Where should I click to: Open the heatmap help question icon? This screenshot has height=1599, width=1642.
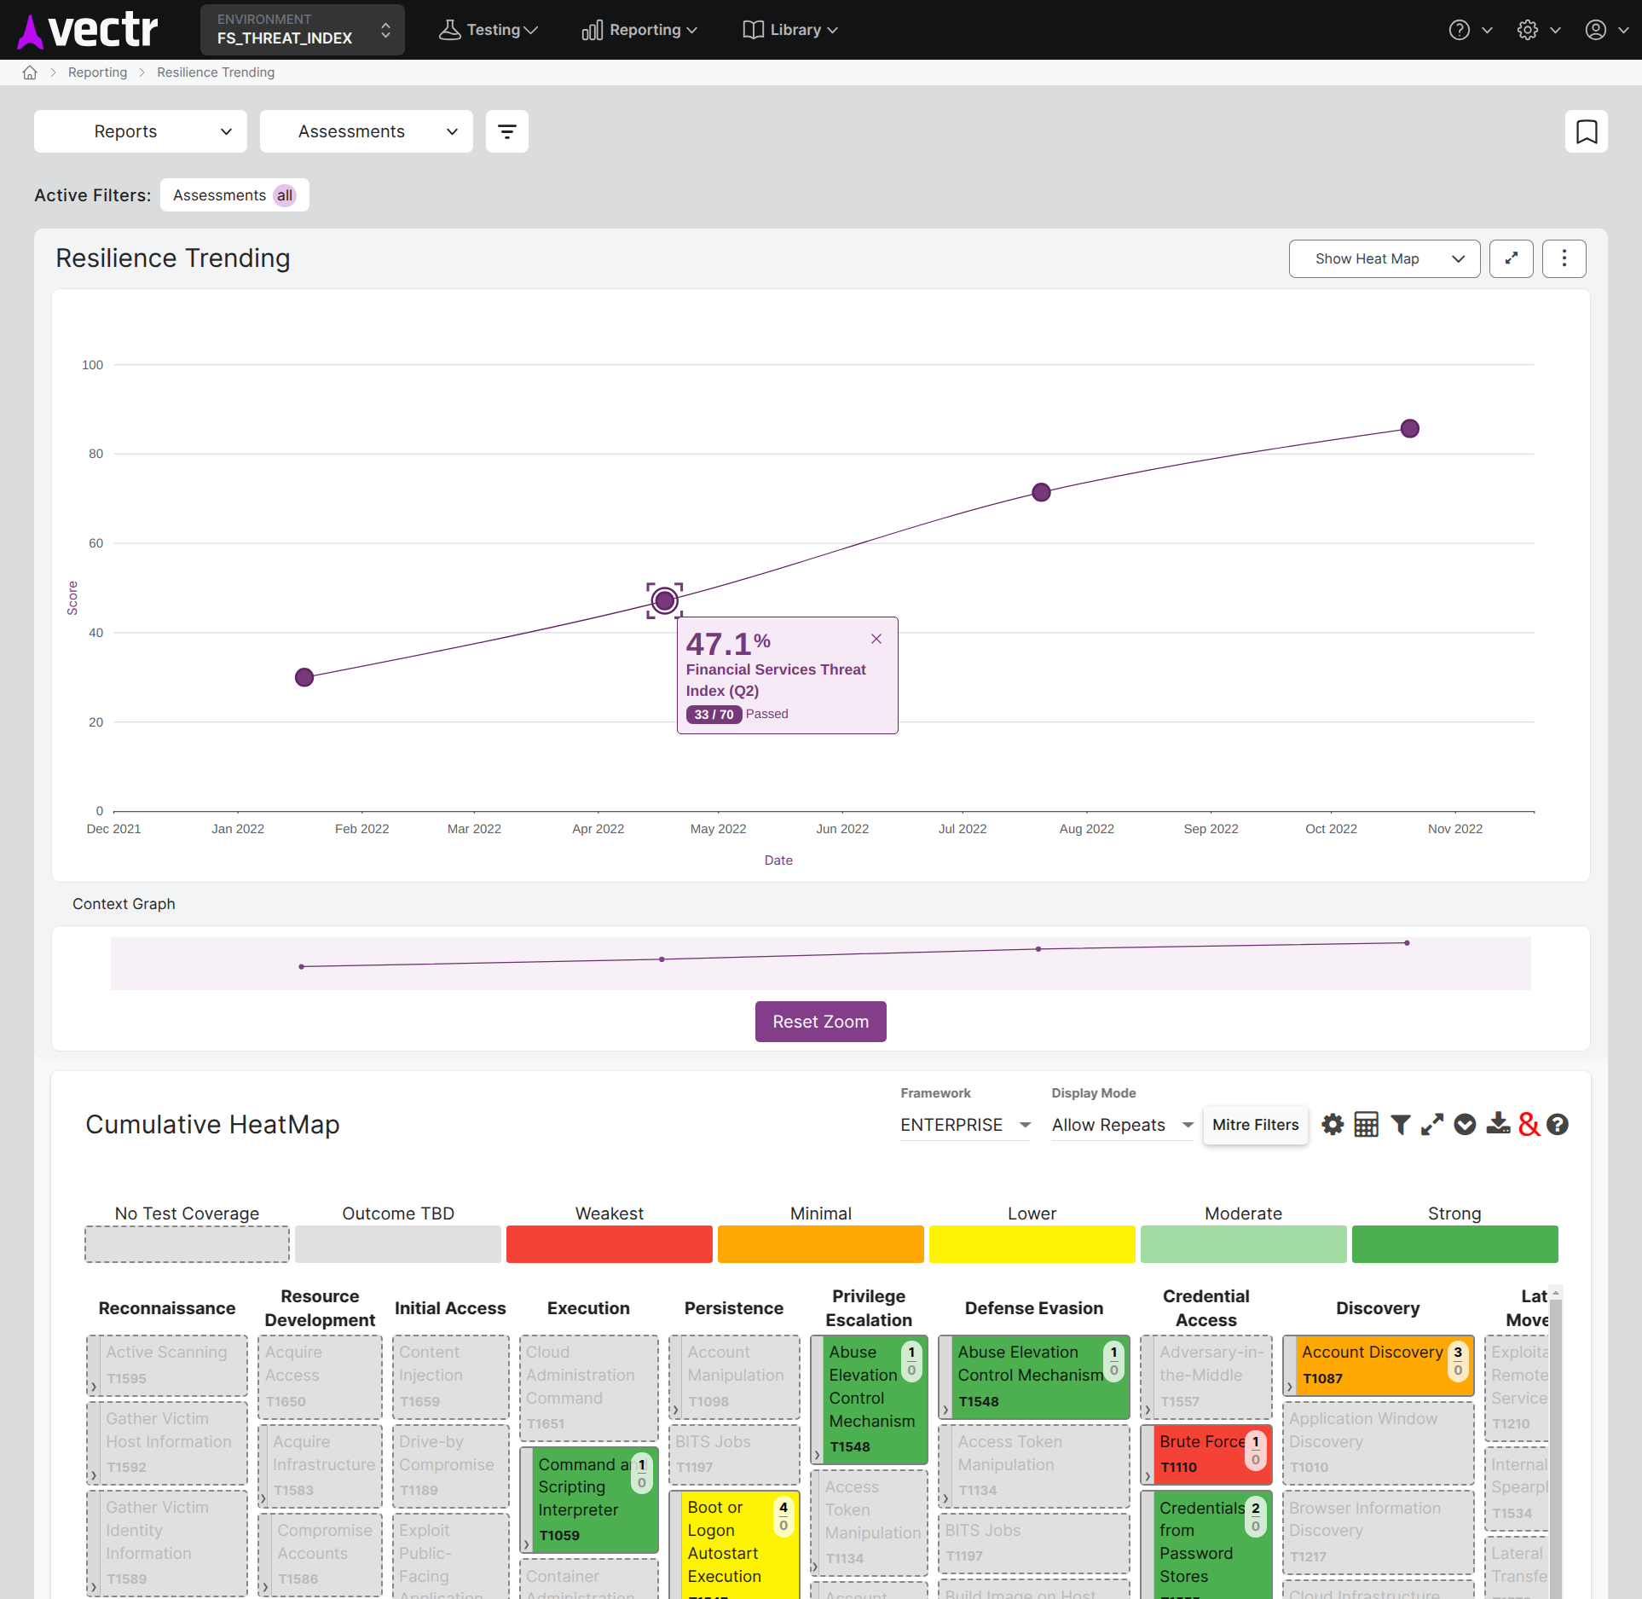pos(1558,1125)
